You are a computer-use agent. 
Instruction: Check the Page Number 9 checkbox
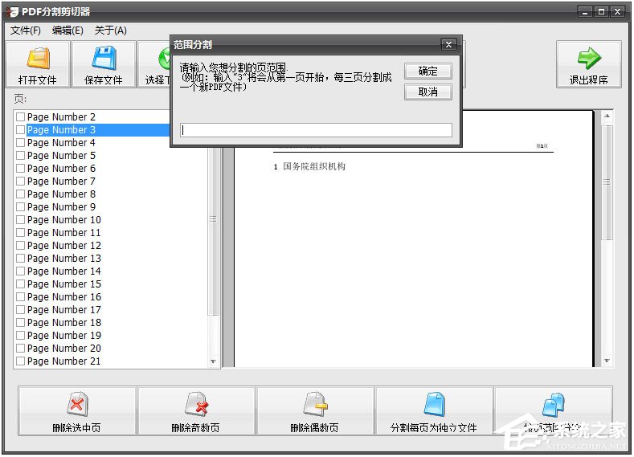pos(21,207)
